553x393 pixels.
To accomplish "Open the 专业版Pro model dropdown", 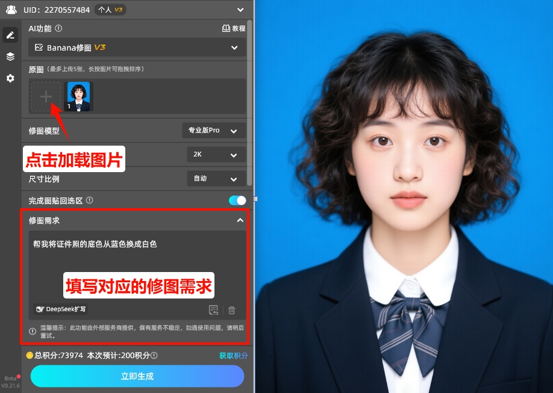I will [x=216, y=131].
